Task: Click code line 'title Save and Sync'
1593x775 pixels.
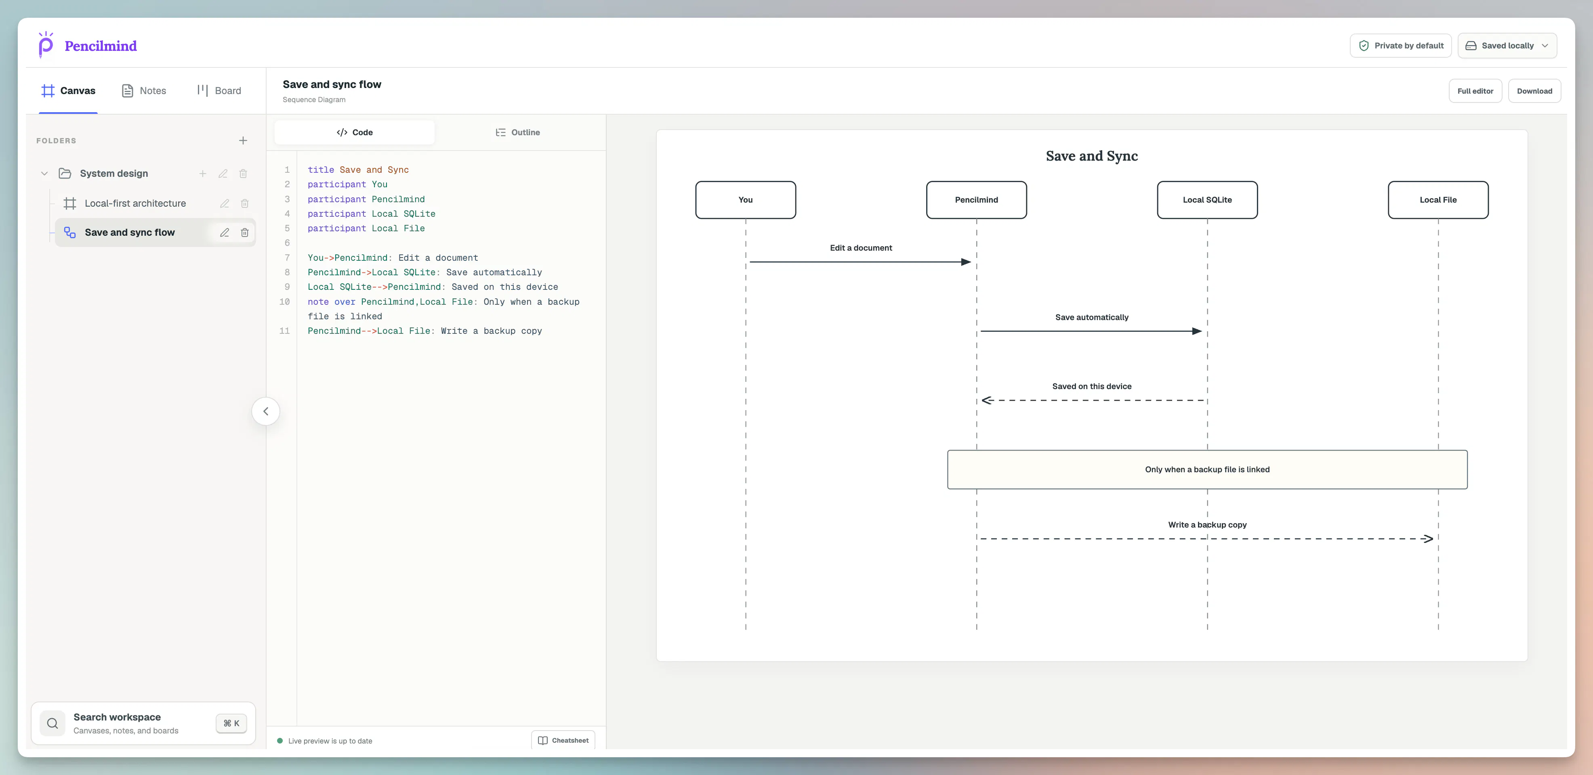Action: coord(358,170)
